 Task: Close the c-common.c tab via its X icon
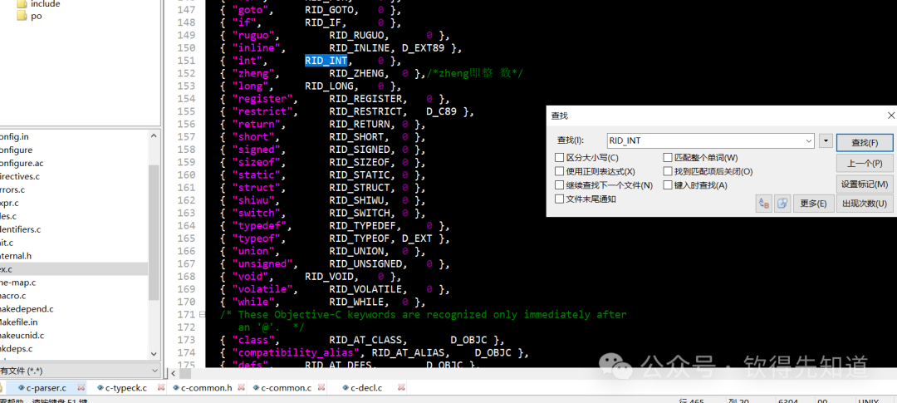coord(321,387)
